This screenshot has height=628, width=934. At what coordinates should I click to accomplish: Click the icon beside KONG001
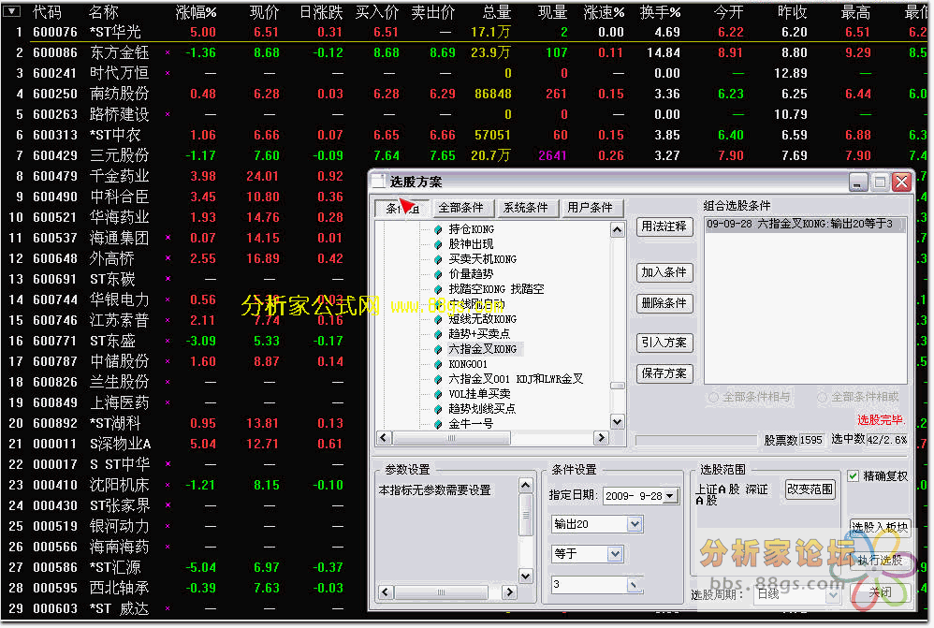pos(438,364)
